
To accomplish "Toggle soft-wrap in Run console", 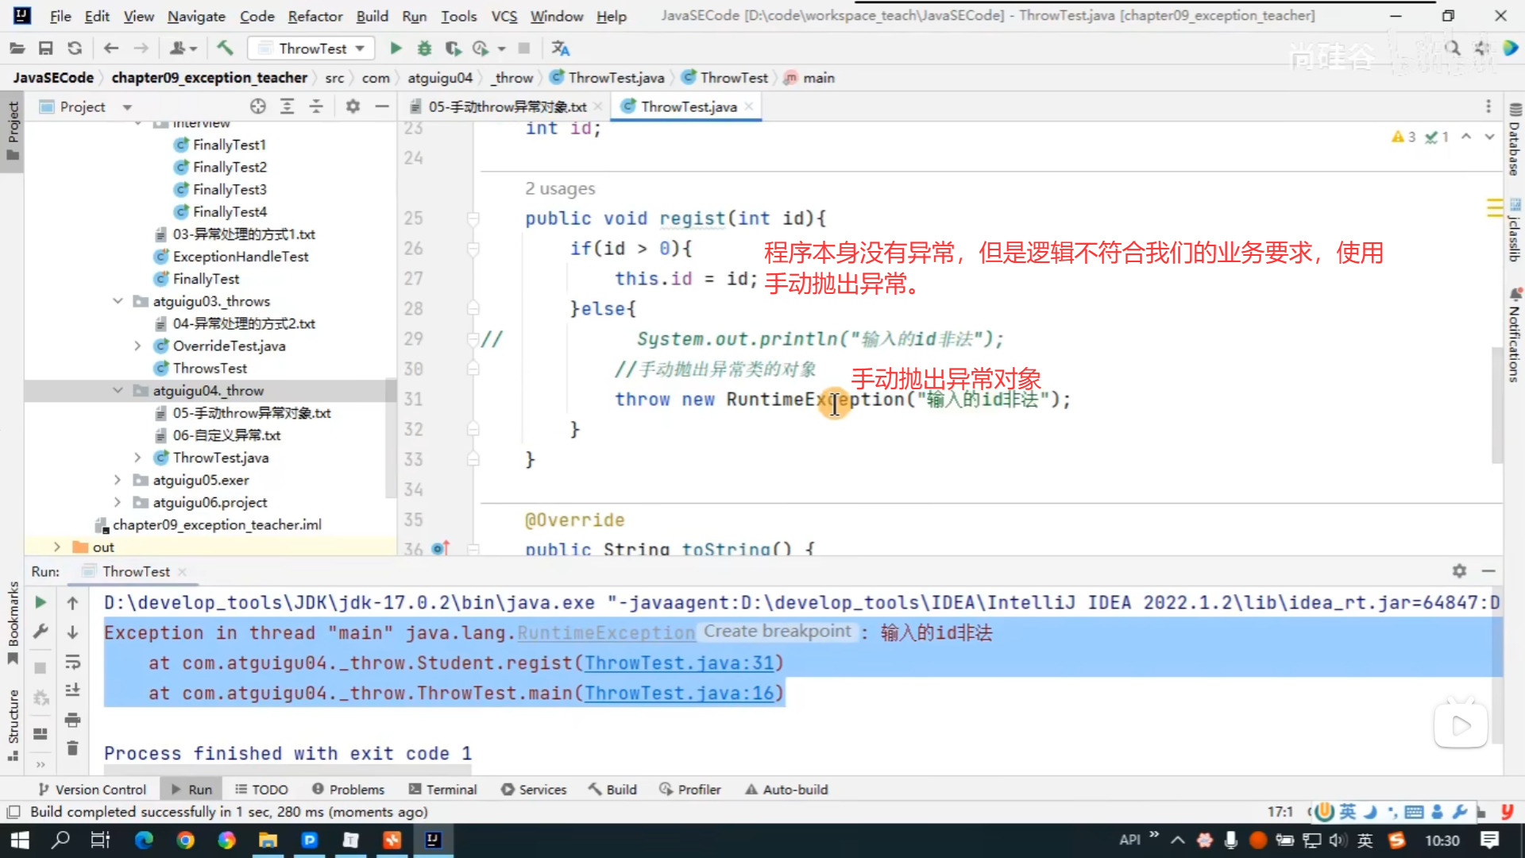I will coord(72,662).
